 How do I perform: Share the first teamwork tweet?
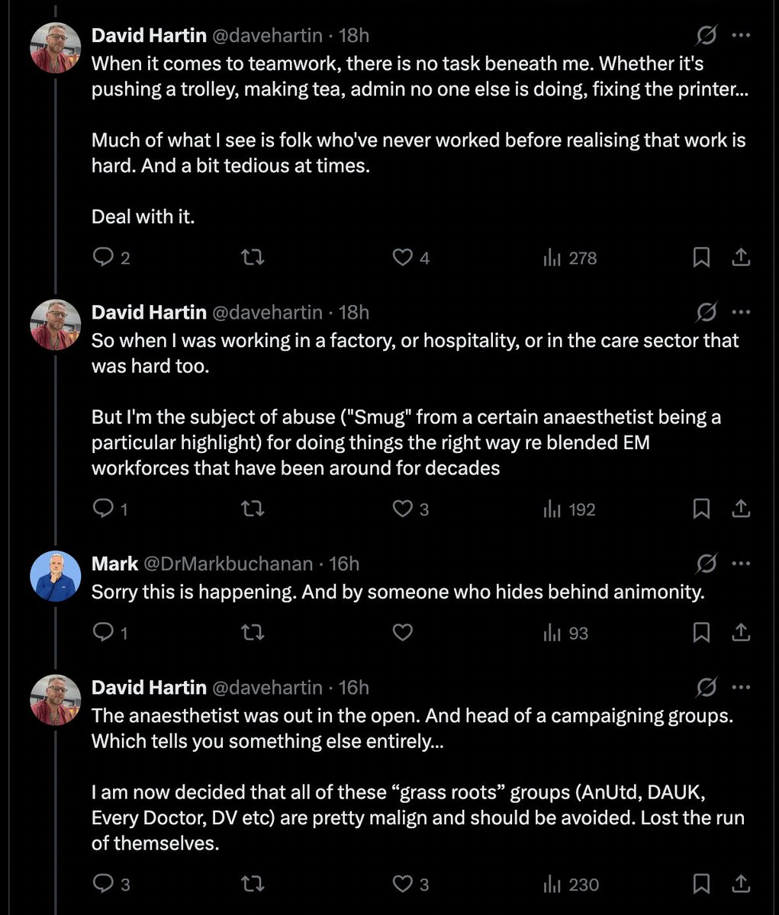click(x=740, y=258)
